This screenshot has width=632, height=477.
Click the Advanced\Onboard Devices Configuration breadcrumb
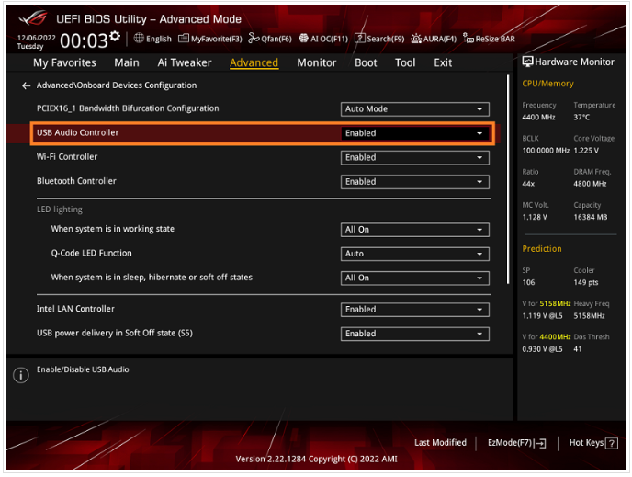coord(117,85)
